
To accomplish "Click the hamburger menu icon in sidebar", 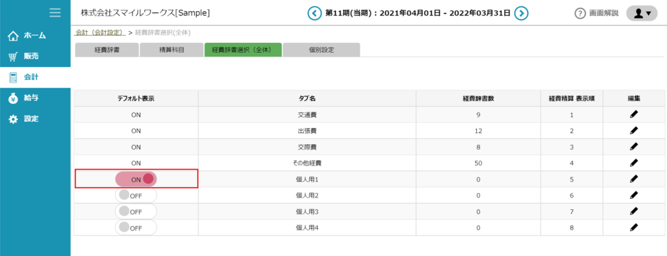I will (55, 13).
